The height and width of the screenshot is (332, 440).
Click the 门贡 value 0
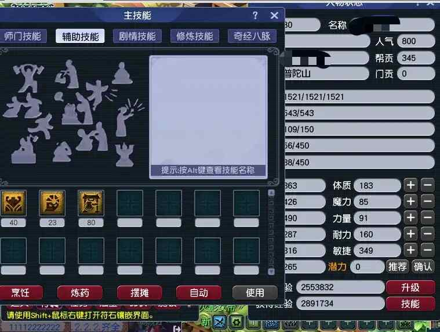pyautogui.click(x=416, y=74)
